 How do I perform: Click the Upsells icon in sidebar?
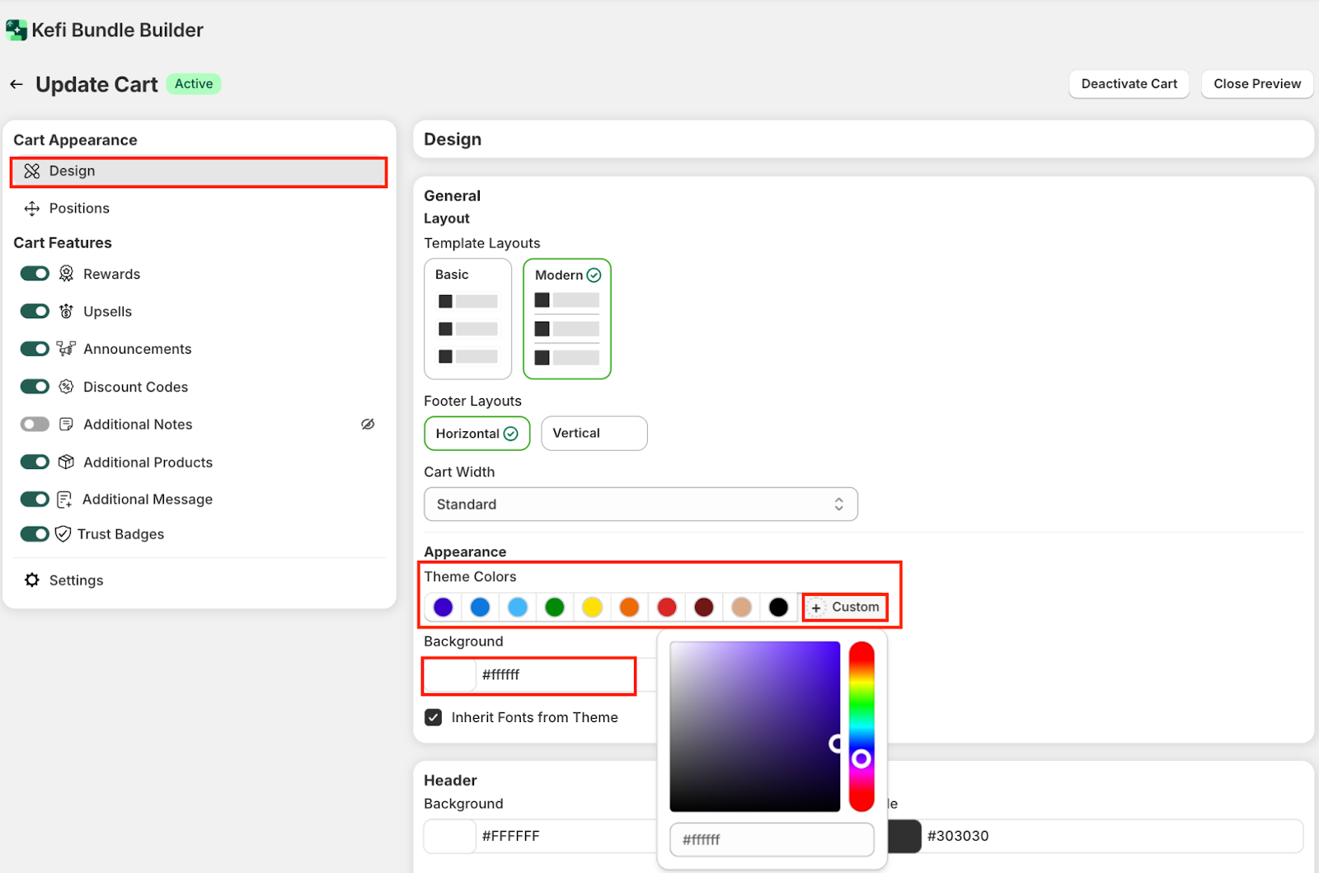click(x=67, y=312)
